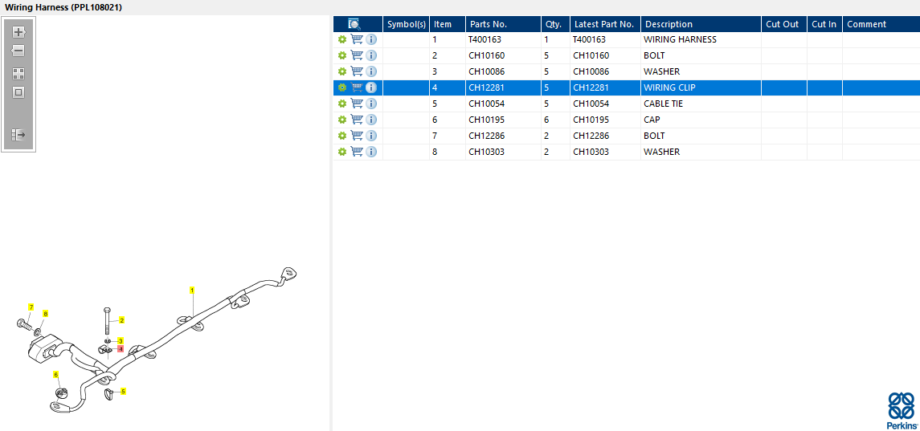Click the Cut Out column header

pyautogui.click(x=784, y=24)
